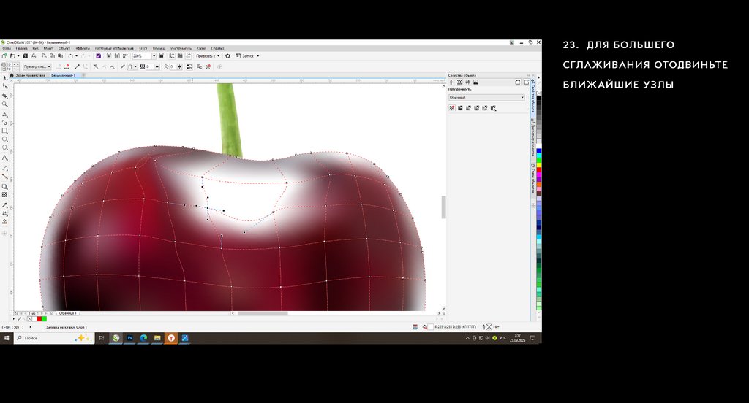Select the Shape node tool in the toolbox
Image resolution: width=749 pixels, height=403 pixels.
click(5, 86)
